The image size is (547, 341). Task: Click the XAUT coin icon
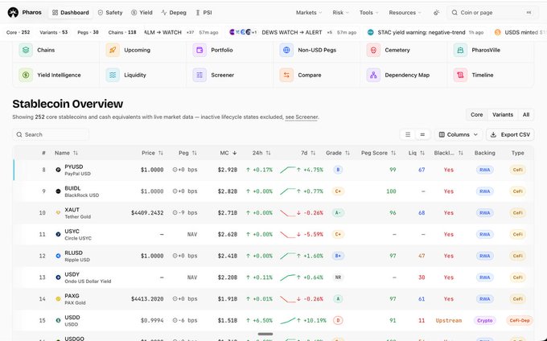pyautogui.click(x=58, y=212)
